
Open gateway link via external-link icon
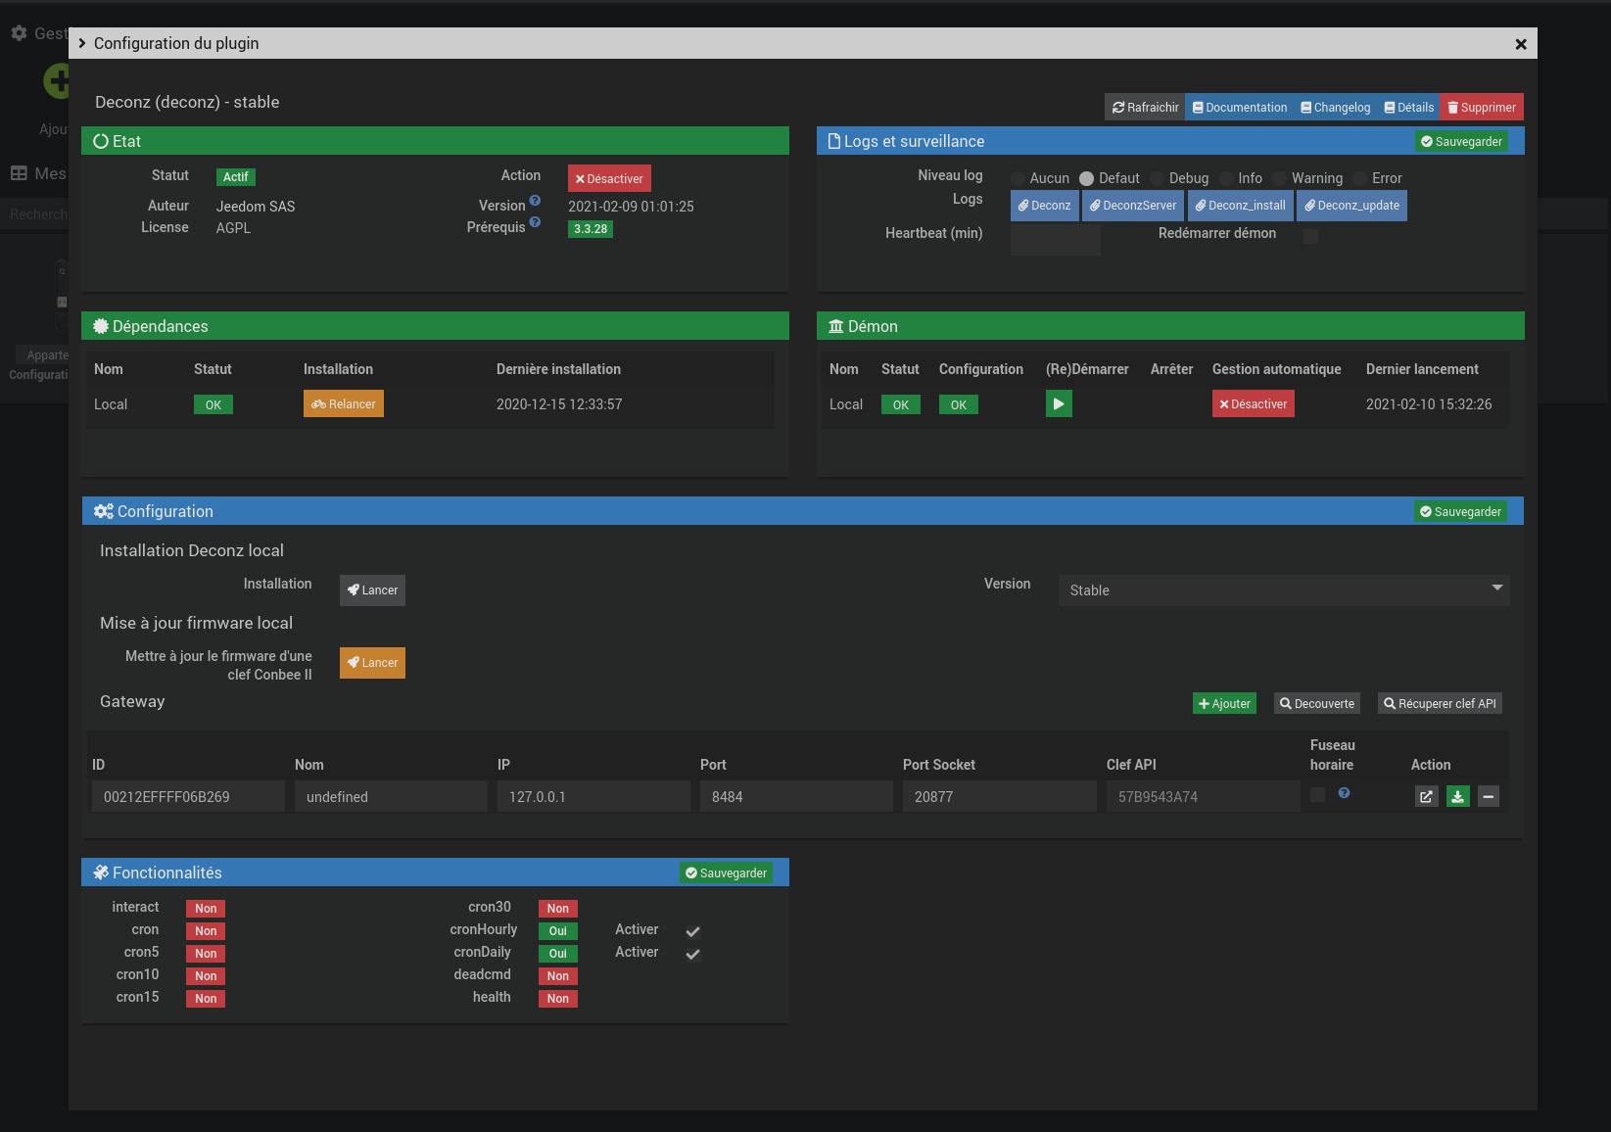(x=1426, y=797)
